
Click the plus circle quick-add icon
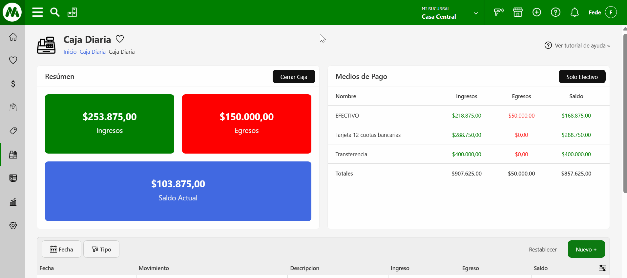(x=536, y=12)
